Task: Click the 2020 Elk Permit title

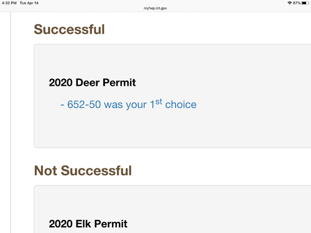Action: pos(88,224)
